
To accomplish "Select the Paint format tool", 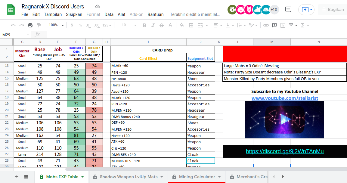I will [38, 25].
